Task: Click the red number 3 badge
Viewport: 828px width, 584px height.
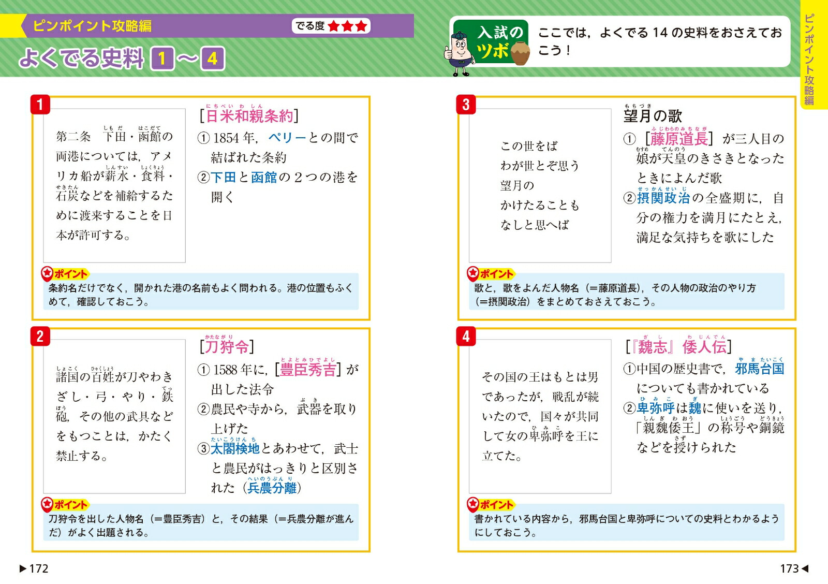Action: click(x=466, y=105)
